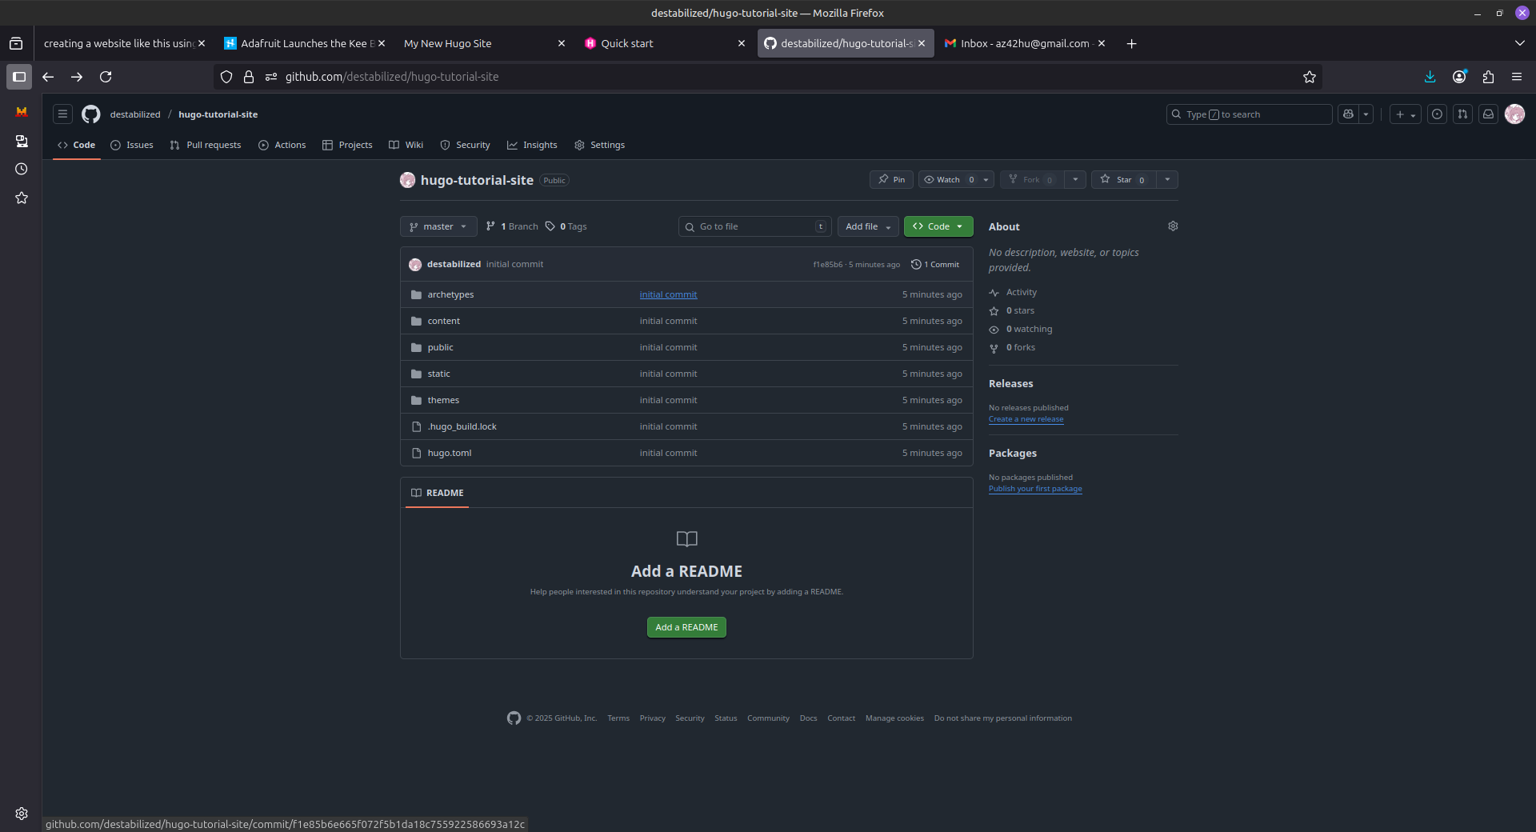
Task: Click inside the Go to file search box
Action: 752,226
